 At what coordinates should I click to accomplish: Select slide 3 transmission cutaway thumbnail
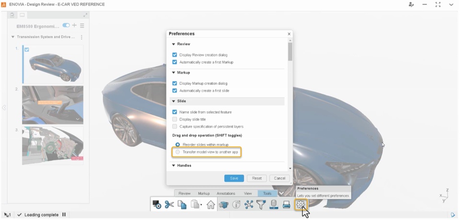(x=53, y=145)
